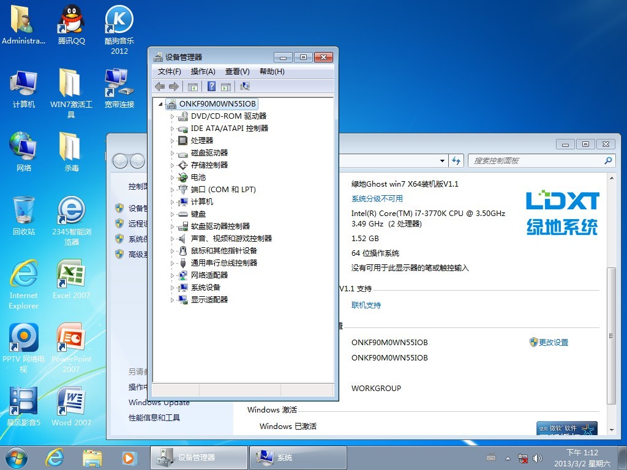Select the 计算机 desktop icon
Image resolution: width=627 pixels, height=470 pixels.
click(24, 89)
